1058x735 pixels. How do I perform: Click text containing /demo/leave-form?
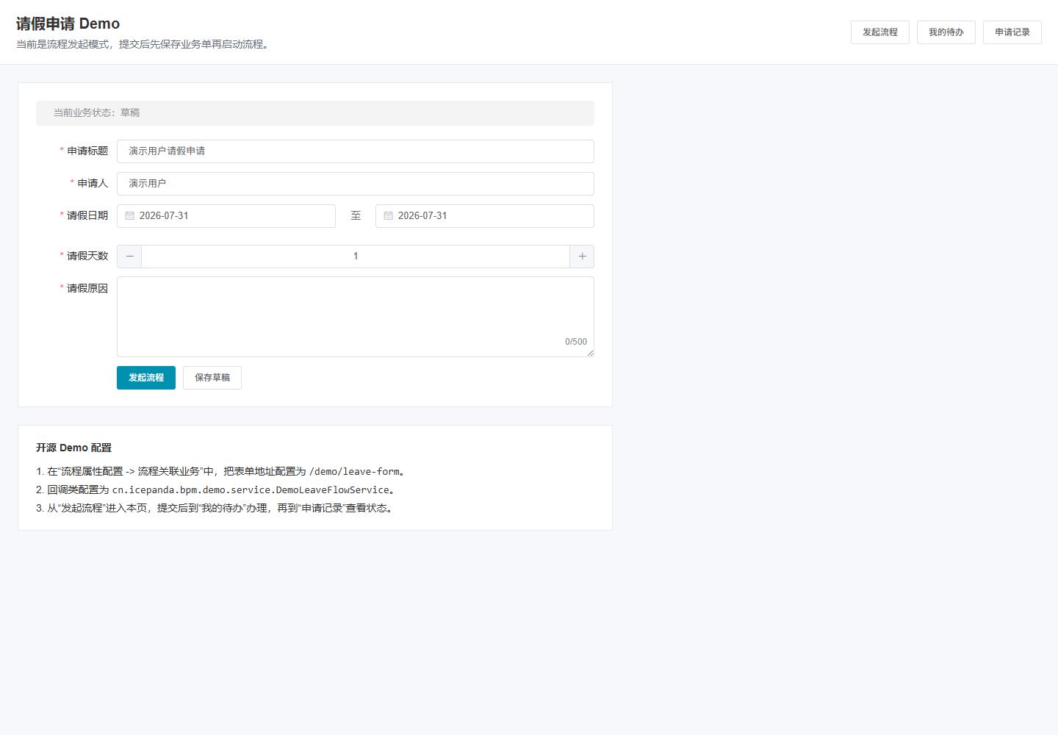(x=220, y=472)
